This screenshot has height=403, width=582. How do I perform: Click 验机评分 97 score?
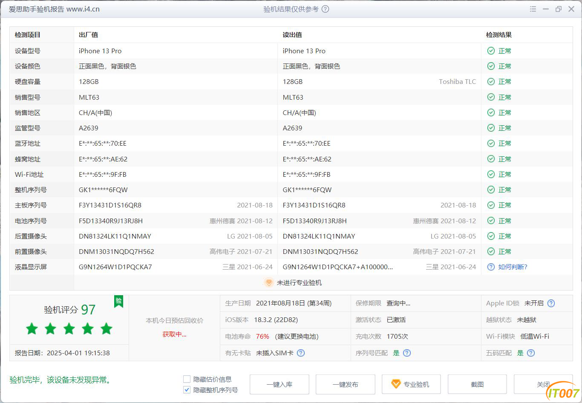click(x=70, y=310)
